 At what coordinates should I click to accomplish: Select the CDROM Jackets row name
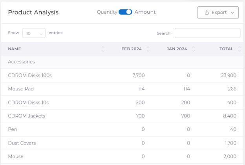[x=27, y=116]
